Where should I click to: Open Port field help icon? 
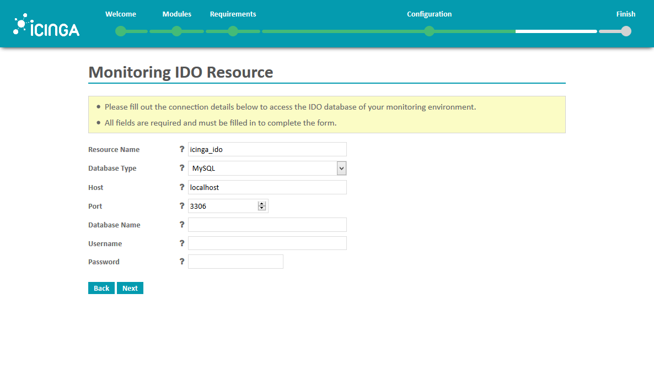pos(182,206)
